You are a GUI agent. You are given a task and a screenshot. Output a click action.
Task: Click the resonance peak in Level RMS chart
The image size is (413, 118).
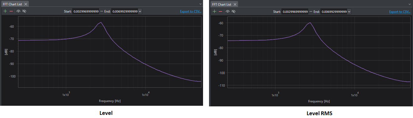coord(310,23)
